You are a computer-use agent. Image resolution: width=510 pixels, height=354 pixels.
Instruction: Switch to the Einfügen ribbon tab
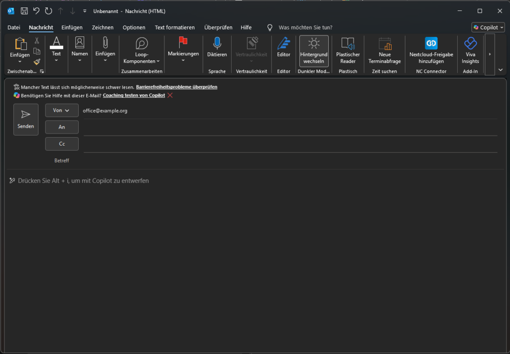(72, 27)
